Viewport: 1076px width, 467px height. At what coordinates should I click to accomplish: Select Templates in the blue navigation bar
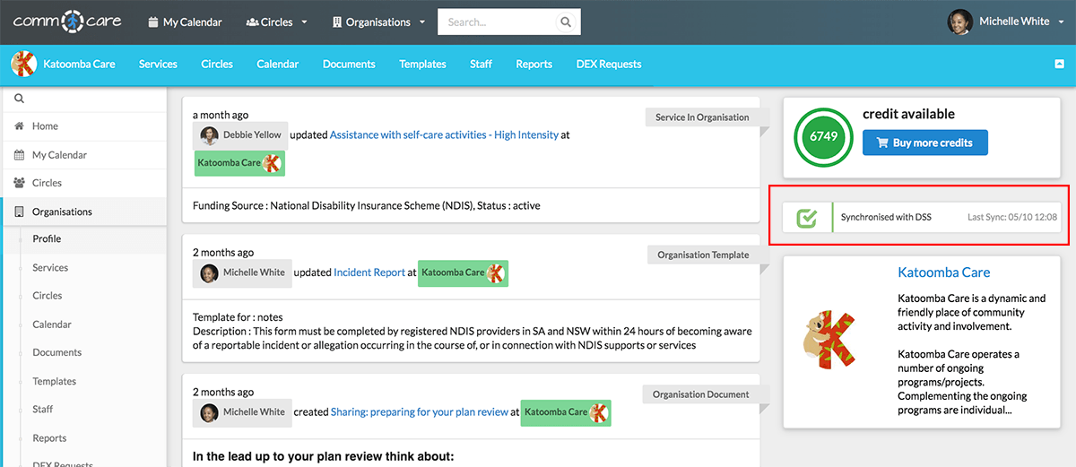coord(423,64)
